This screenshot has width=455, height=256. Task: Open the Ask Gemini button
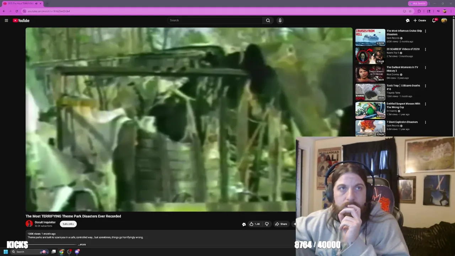[x=417, y=4]
